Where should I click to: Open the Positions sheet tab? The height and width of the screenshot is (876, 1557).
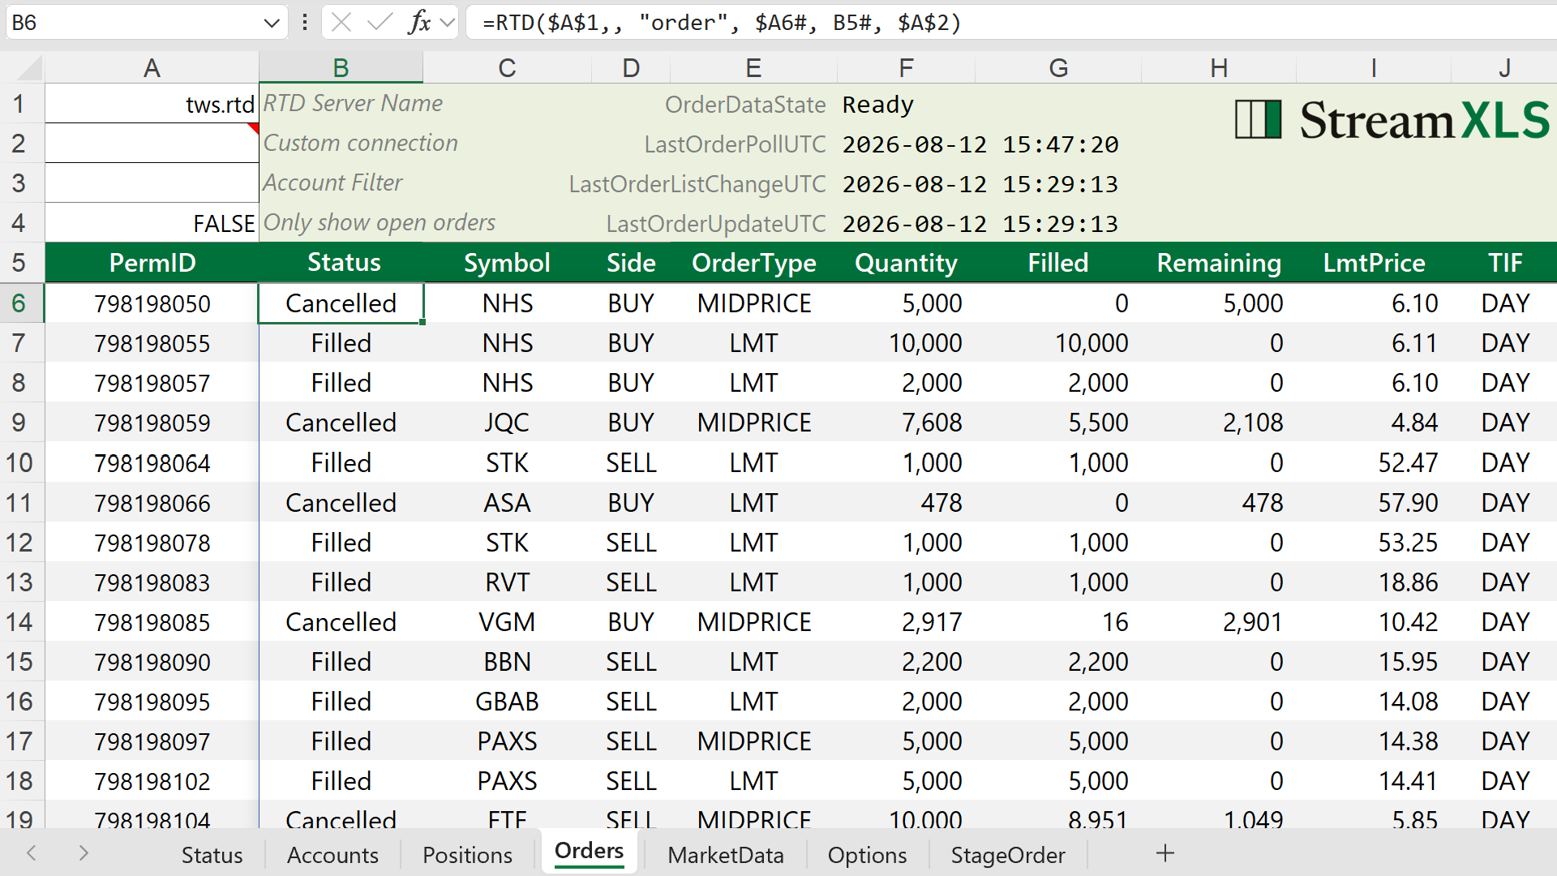coord(467,855)
